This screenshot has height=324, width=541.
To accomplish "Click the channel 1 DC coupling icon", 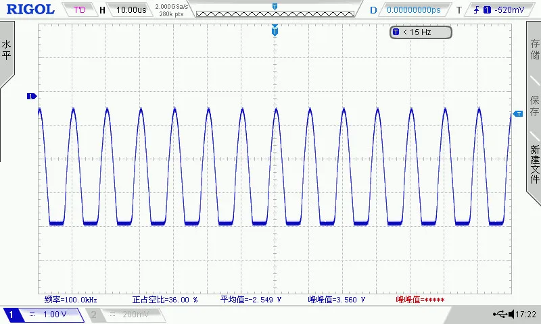I will click(32, 315).
